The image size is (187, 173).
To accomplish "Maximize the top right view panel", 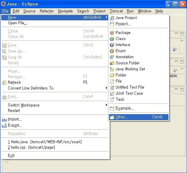I will pos(182,34).
